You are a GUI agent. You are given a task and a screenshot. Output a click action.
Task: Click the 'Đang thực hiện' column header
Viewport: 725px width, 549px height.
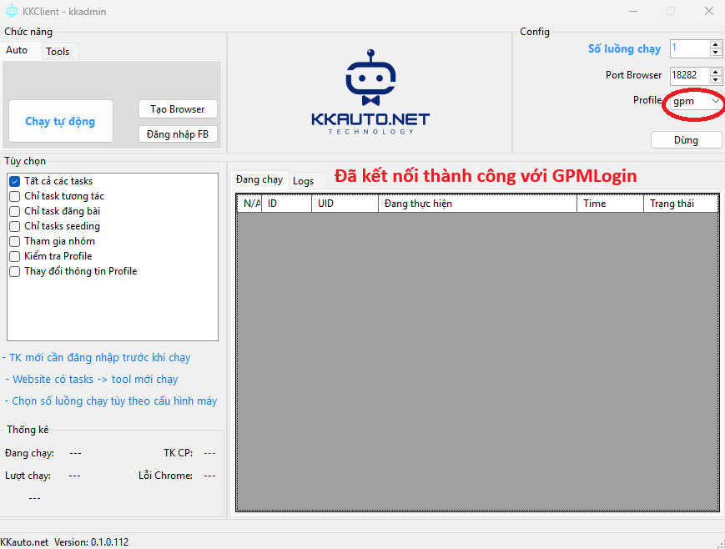tap(477, 204)
